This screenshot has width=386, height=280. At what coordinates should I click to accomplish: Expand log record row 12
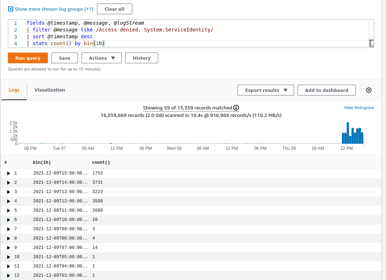[x=9, y=275]
